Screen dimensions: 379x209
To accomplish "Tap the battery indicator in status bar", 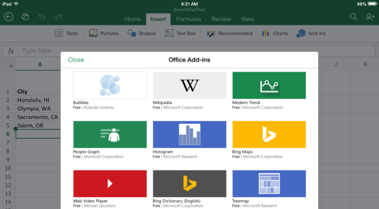I will pyautogui.click(x=372, y=4).
